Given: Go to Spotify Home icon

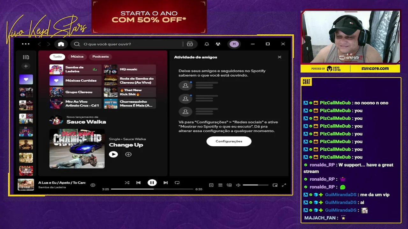Looking at the screenshot, I should point(61,44).
